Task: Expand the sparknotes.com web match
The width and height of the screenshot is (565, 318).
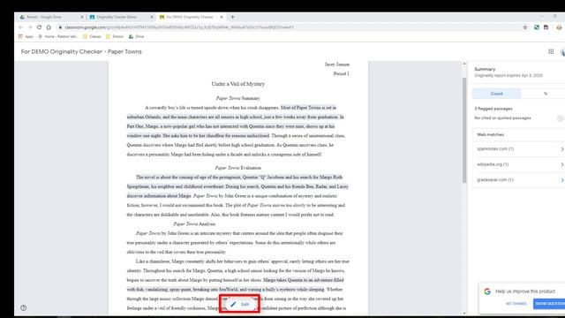Action: (519, 149)
